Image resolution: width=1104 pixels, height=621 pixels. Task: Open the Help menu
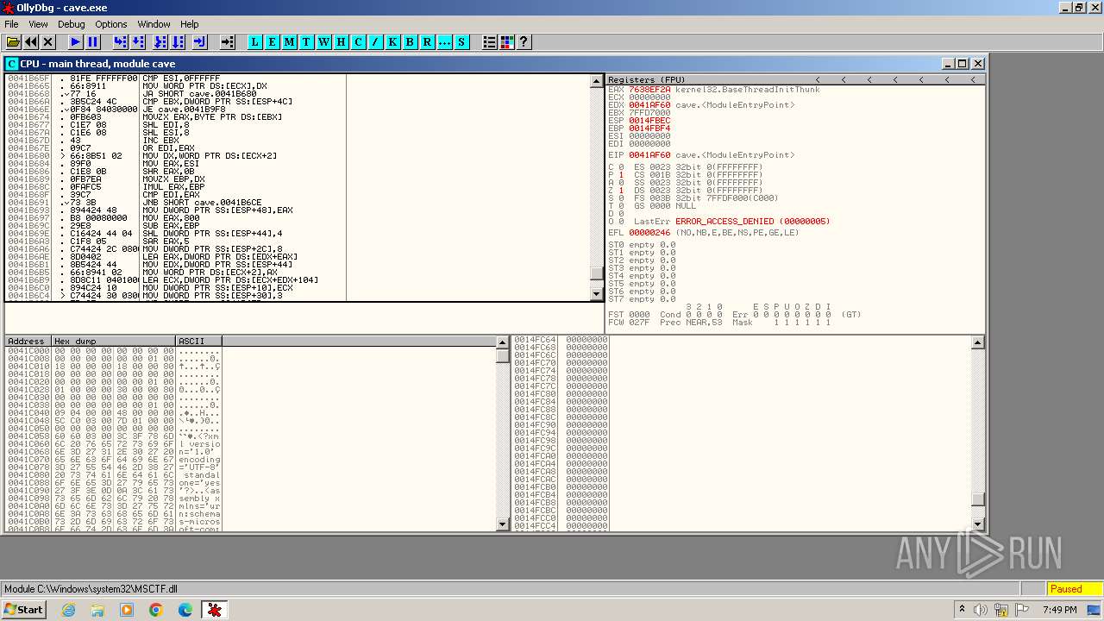pos(190,24)
